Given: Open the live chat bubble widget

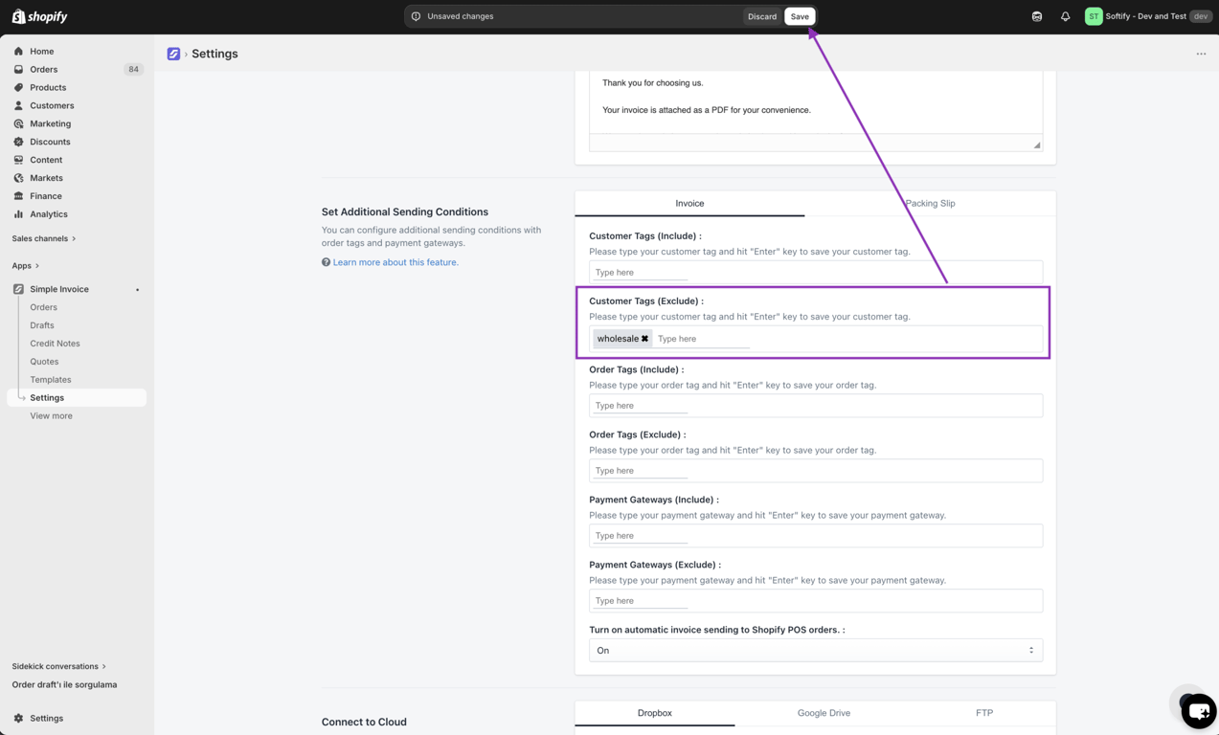Looking at the screenshot, I should (1198, 711).
